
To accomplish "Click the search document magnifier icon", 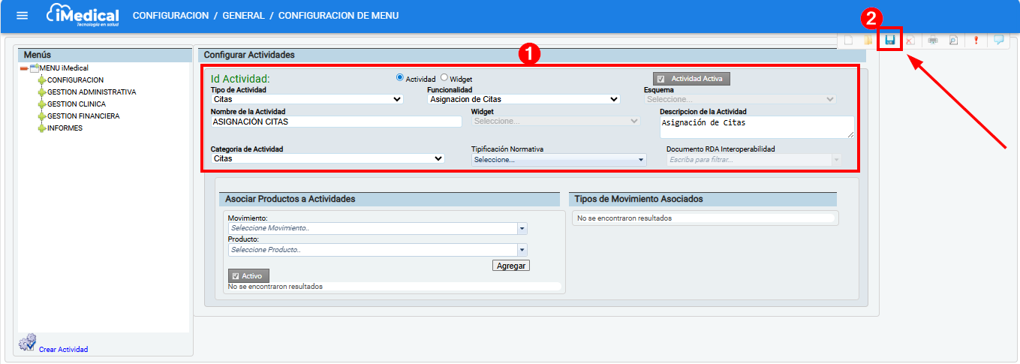I will pos(953,41).
